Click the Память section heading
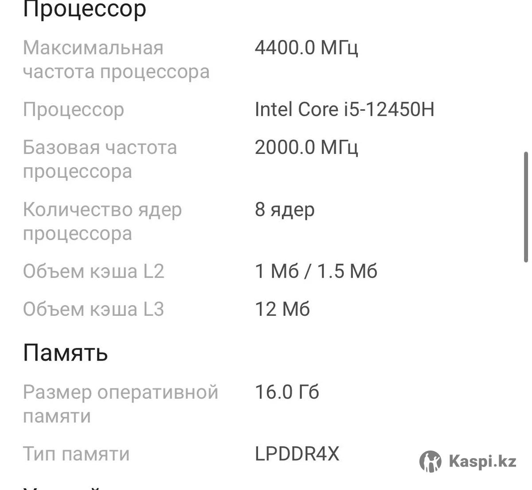Screen dimensions: 532x490 [65, 353]
